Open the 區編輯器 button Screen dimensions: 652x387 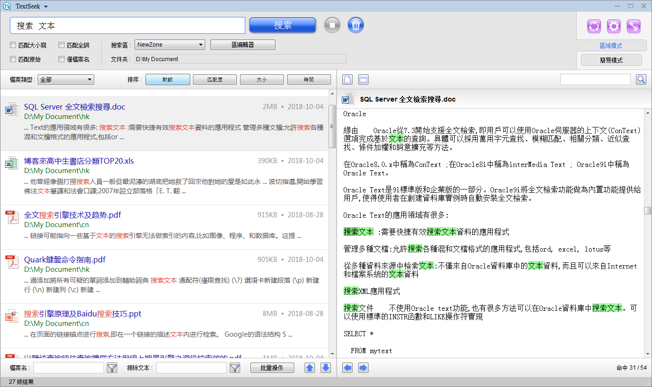pos(242,45)
